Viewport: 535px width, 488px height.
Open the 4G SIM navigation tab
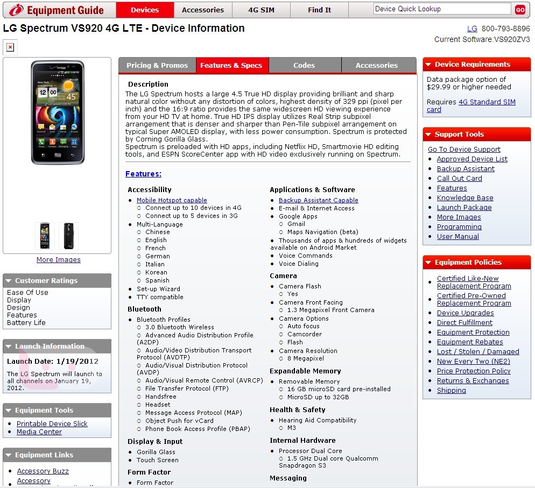point(262,10)
